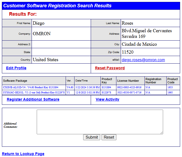
Task: Click the Additional Comments label
Action: tap(11, 125)
